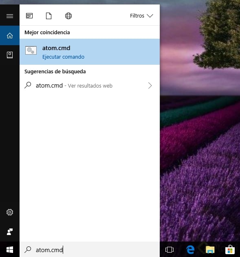Run the atom.cmd best match result

[90, 52]
